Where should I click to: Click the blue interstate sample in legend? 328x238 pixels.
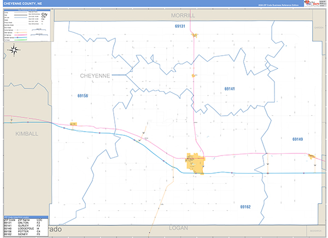21,38
